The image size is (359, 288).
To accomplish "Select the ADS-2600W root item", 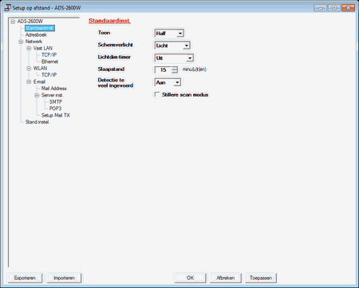I will tap(30, 22).
